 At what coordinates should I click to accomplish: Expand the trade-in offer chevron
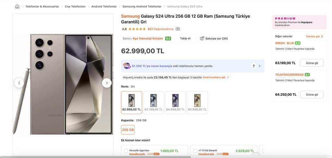pyautogui.click(x=259, y=66)
